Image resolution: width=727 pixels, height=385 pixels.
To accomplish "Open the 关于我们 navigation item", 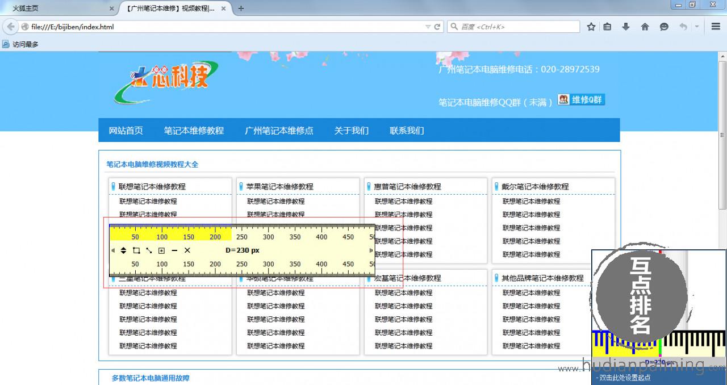I will 352,131.
